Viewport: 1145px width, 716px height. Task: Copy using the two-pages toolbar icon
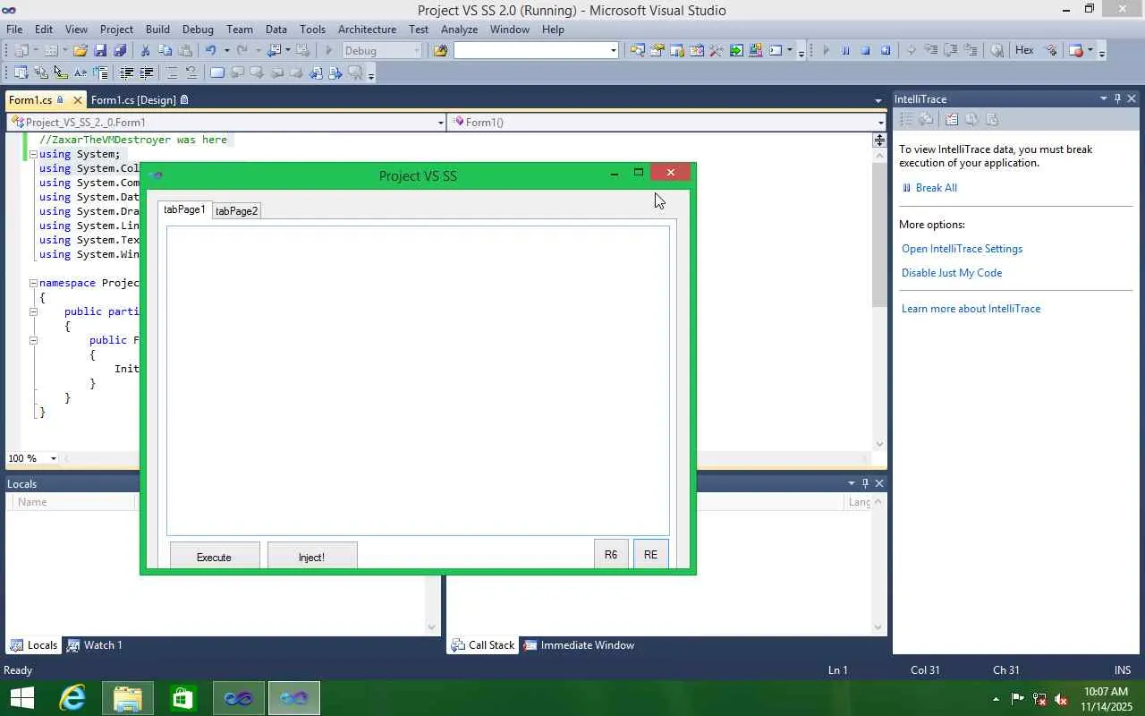pyautogui.click(x=165, y=51)
